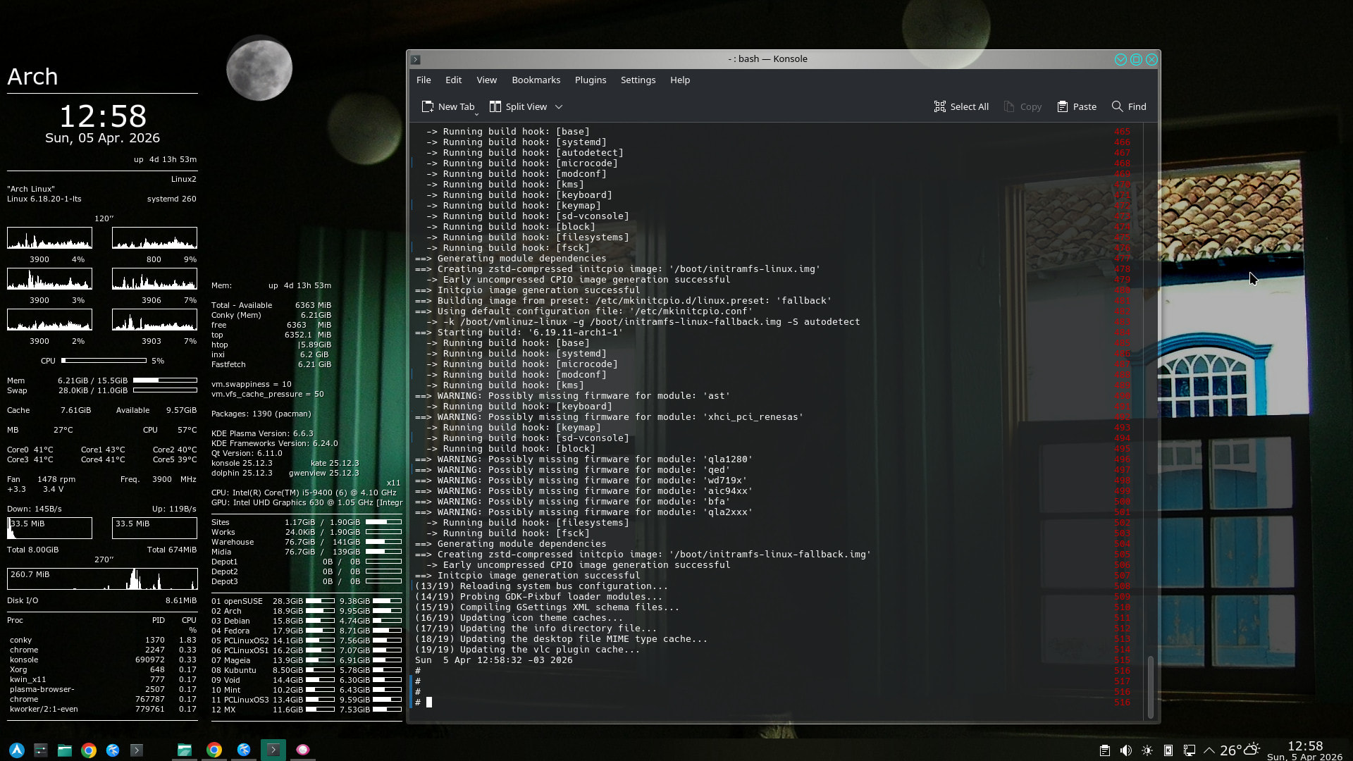Expand the Split View dropdown arrow
The image size is (1353, 761).
[x=559, y=106]
